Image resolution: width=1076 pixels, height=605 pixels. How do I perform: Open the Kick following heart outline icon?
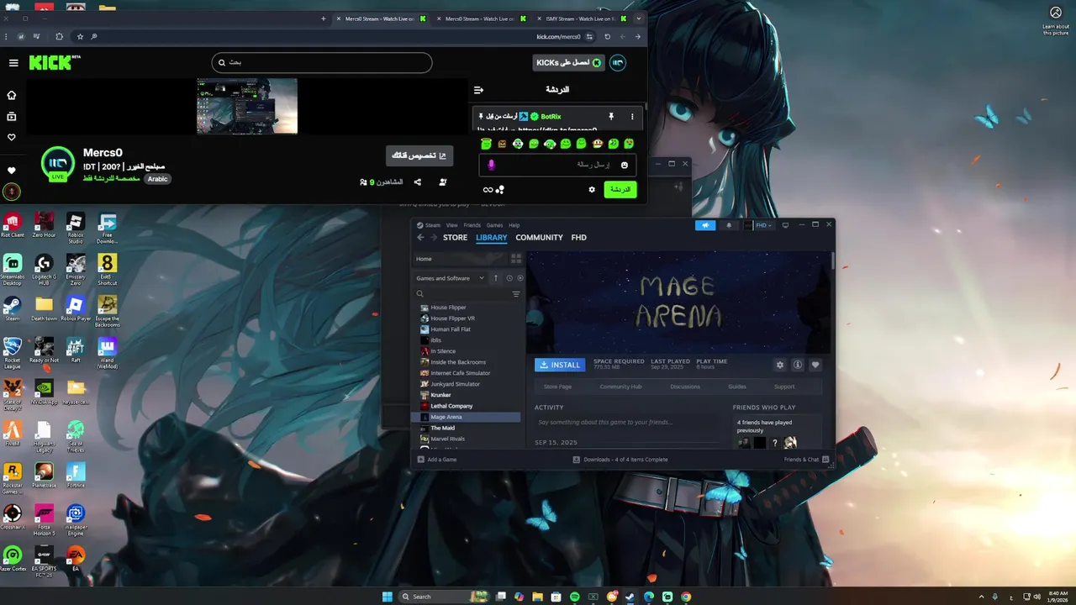click(x=12, y=137)
